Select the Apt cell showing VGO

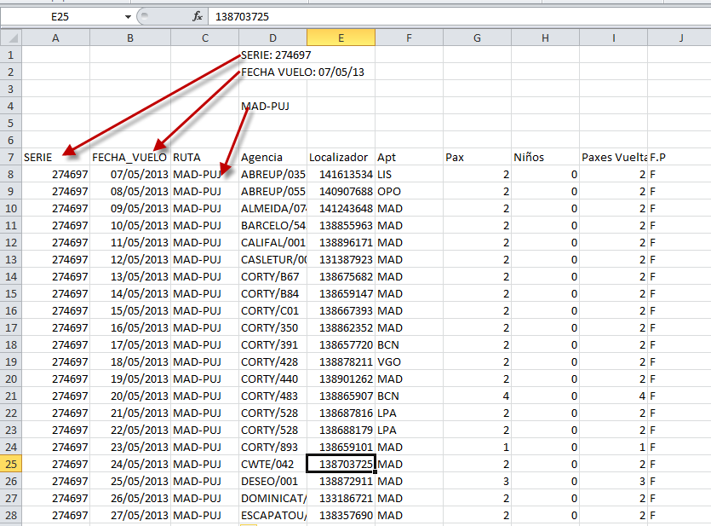click(x=409, y=361)
